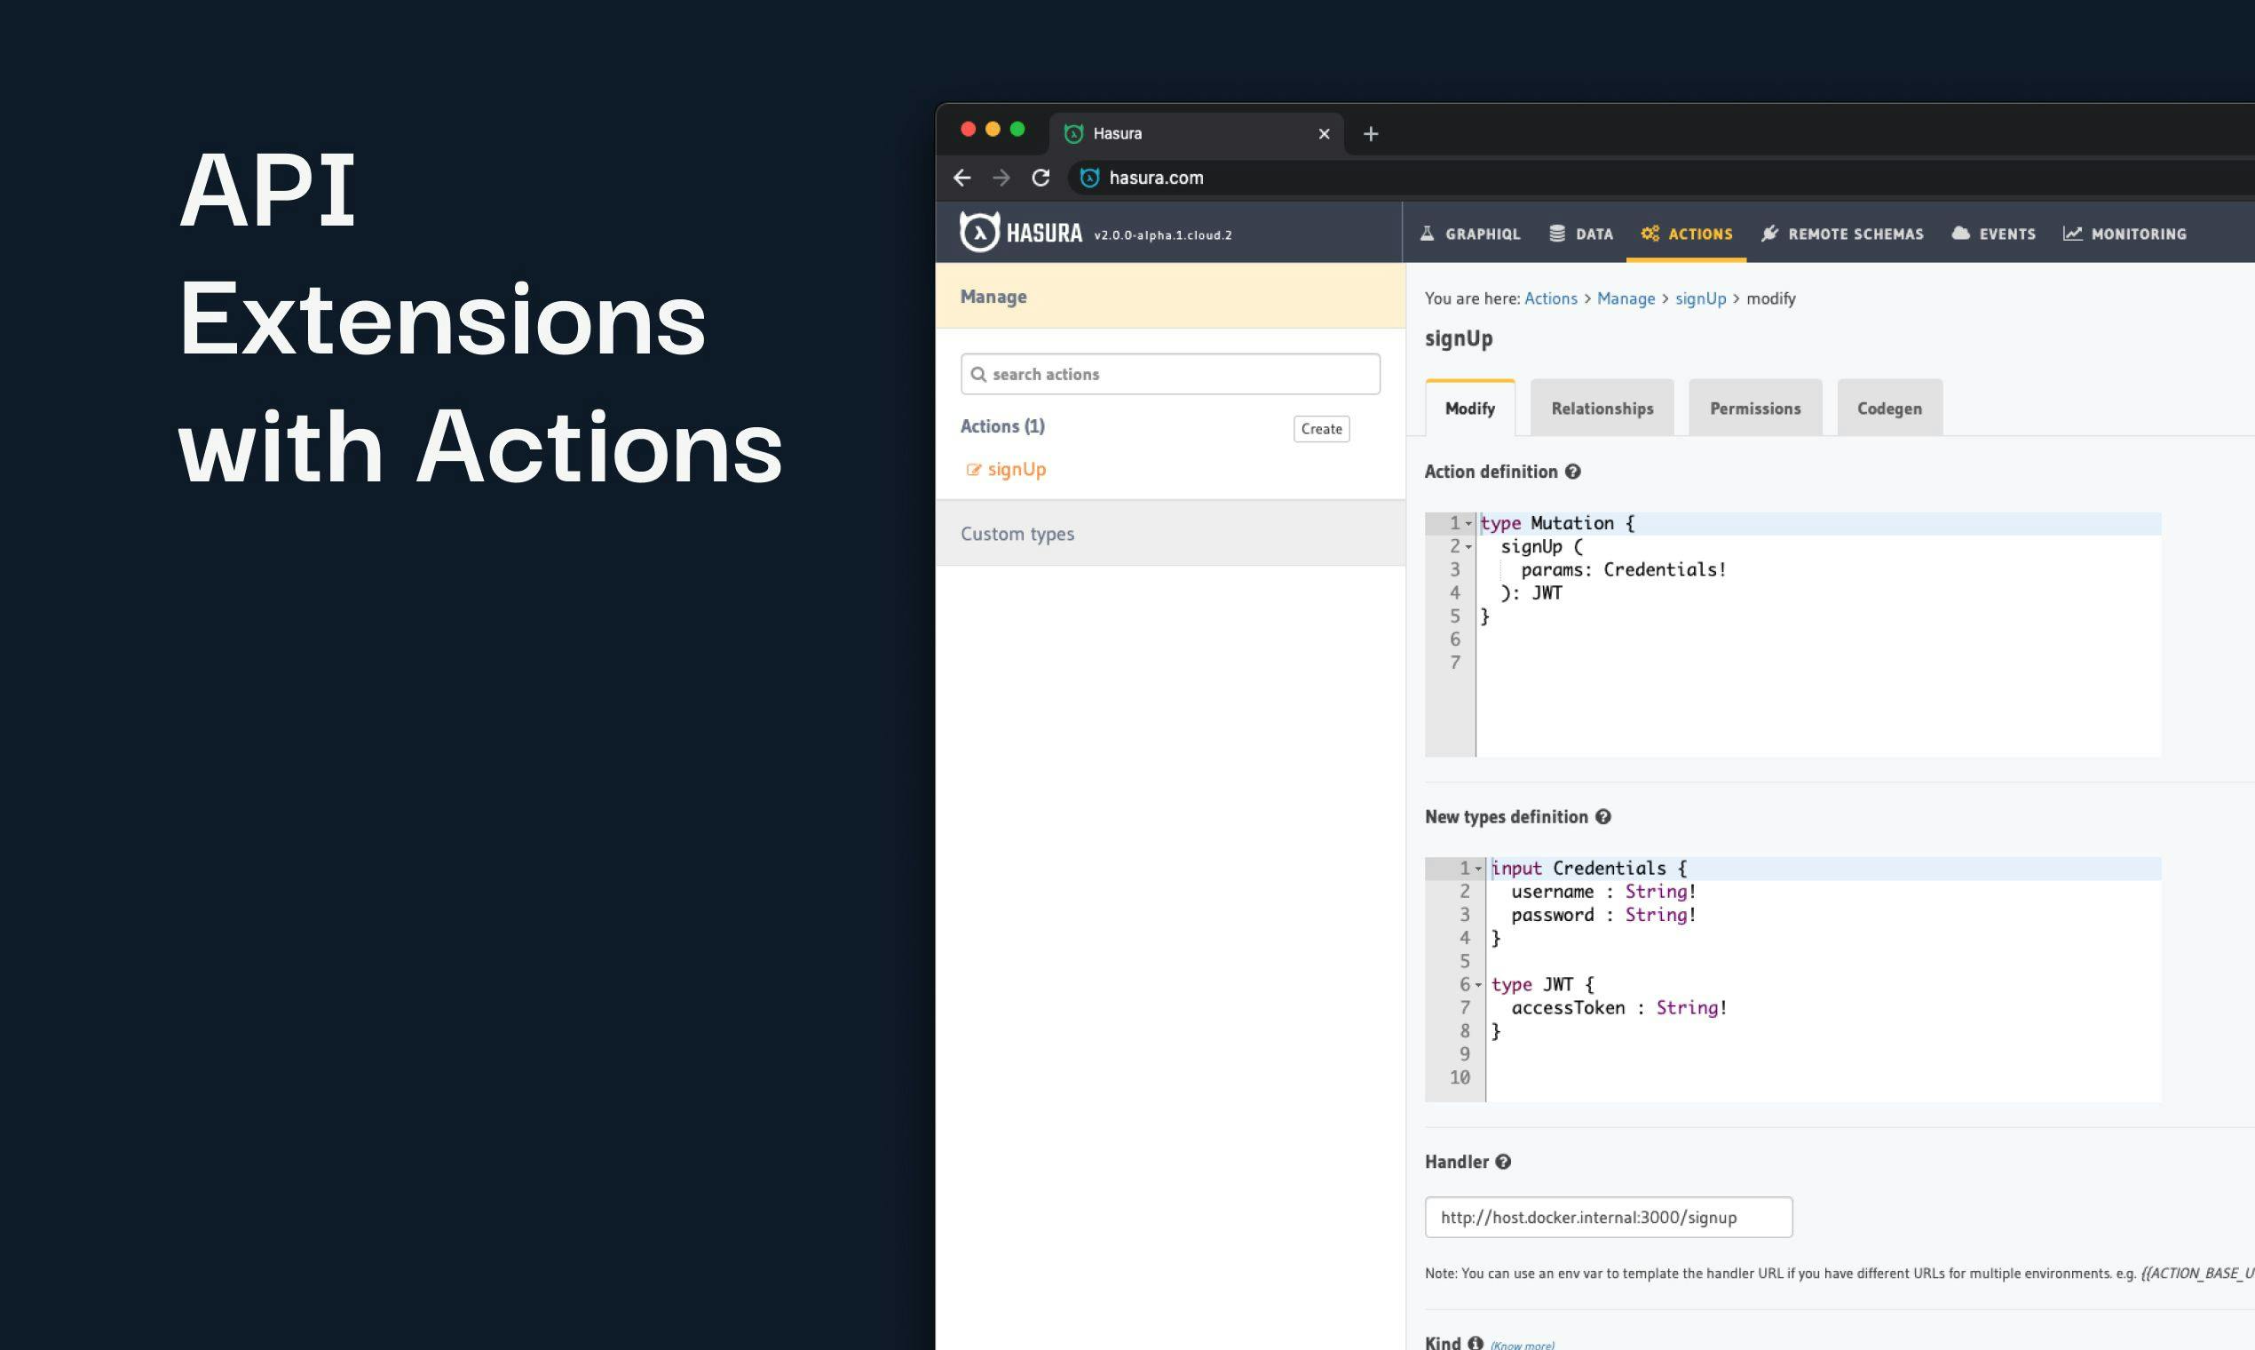The image size is (2255, 1350).
Task: Open the Events section
Action: [x=1993, y=234]
